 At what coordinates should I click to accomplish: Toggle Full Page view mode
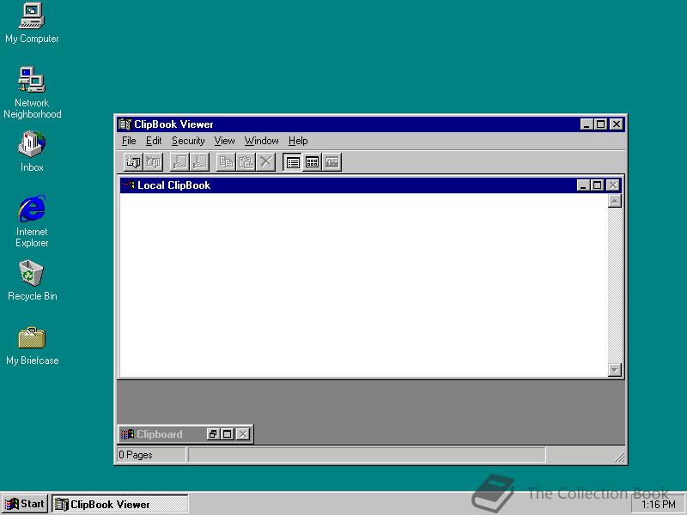coord(331,161)
